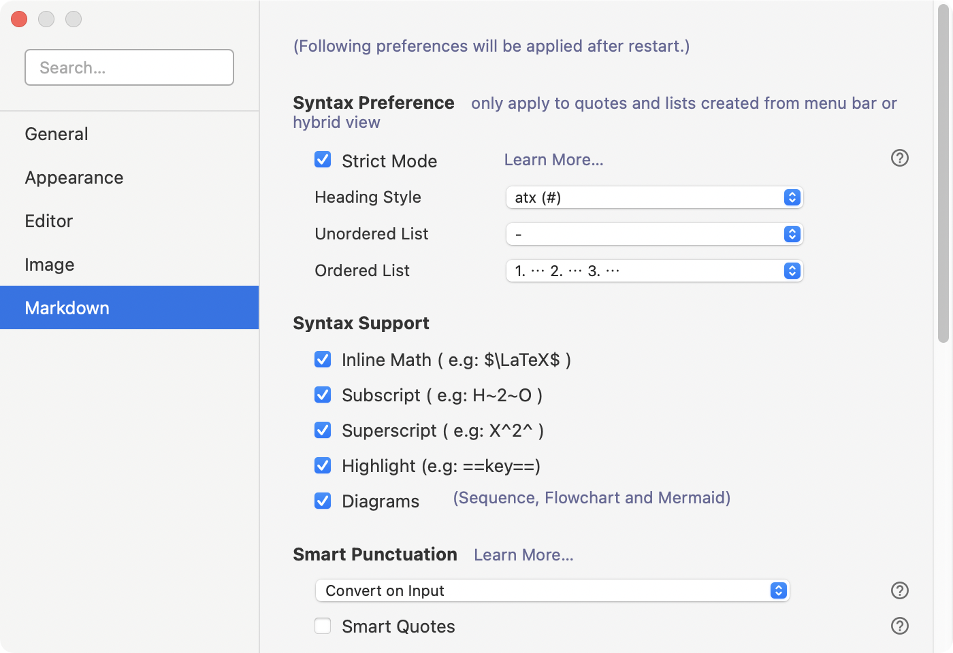The image size is (953, 653).
Task: Open the help icon for Smart Quotes
Action: tap(899, 626)
